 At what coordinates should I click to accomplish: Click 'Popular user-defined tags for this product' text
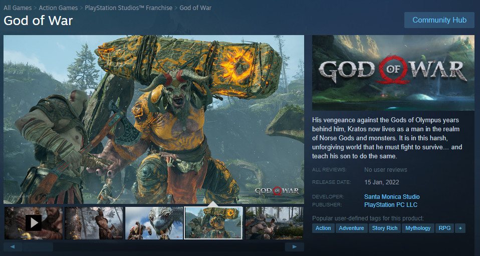click(x=368, y=218)
